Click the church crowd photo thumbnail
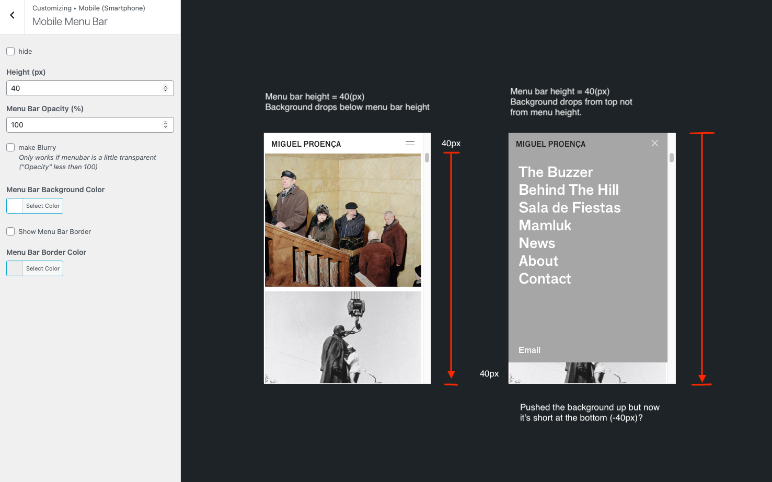 click(x=343, y=220)
